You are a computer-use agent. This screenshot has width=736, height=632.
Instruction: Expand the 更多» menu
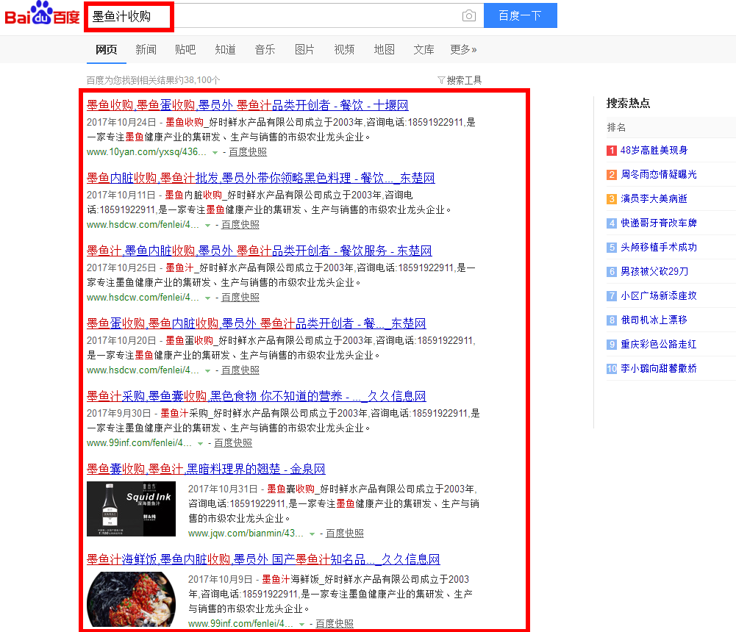463,50
